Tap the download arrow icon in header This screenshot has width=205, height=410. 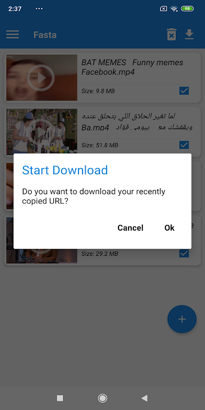(189, 34)
